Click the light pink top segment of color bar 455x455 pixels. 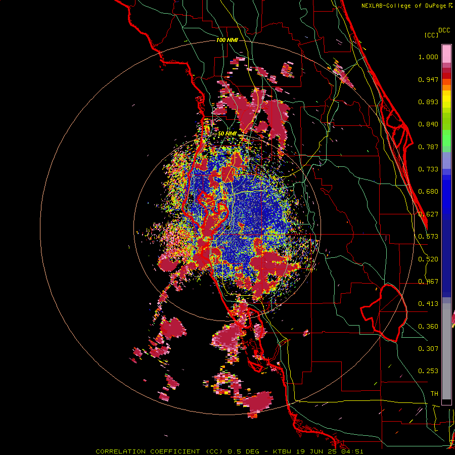coord(446,54)
